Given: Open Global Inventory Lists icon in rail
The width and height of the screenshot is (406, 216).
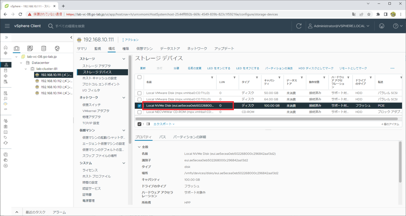Looking at the screenshot, I should [x=5, y=82].
